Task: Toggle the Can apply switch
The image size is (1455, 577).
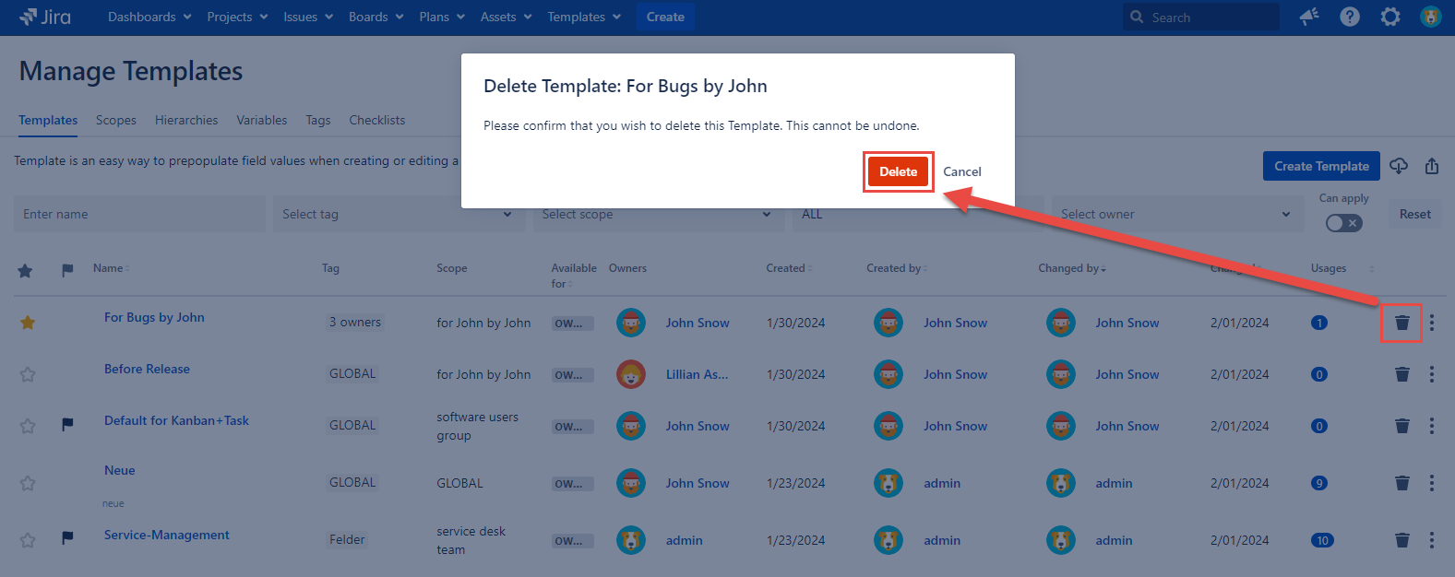Action: (1343, 223)
